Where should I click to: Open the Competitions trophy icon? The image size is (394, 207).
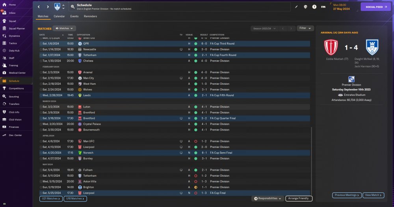tap(4, 88)
